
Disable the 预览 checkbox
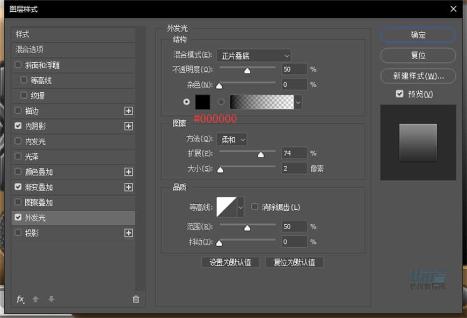[x=399, y=94]
